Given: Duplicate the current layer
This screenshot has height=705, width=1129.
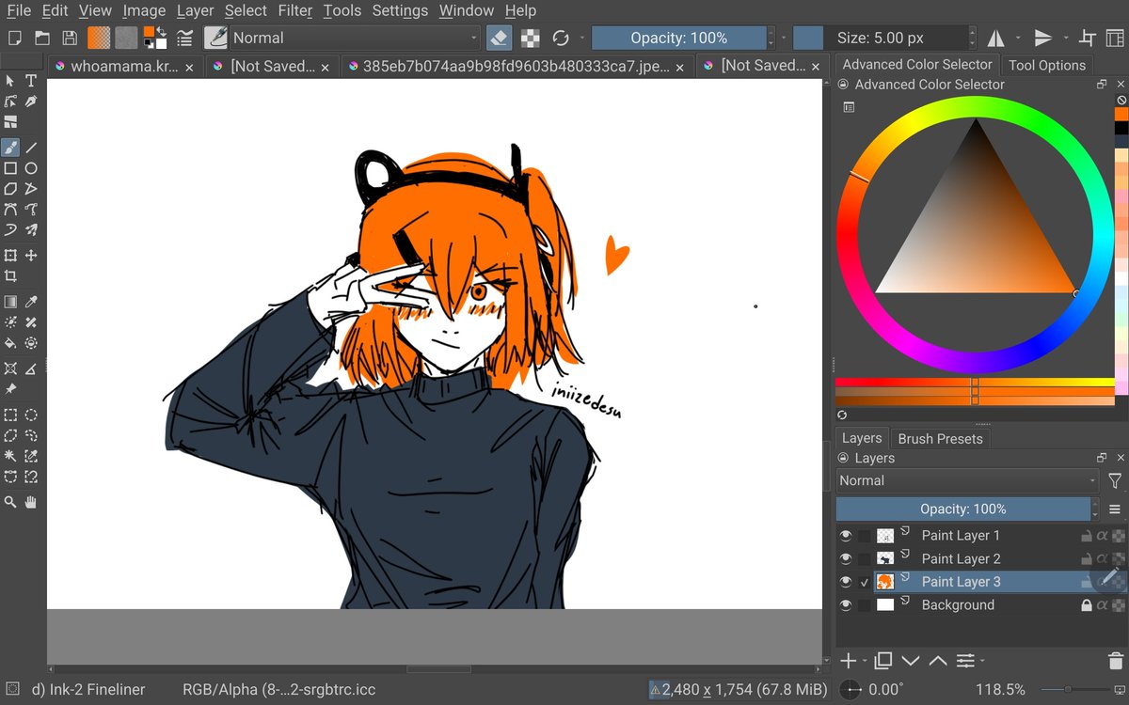Looking at the screenshot, I should pyautogui.click(x=883, y=661).
